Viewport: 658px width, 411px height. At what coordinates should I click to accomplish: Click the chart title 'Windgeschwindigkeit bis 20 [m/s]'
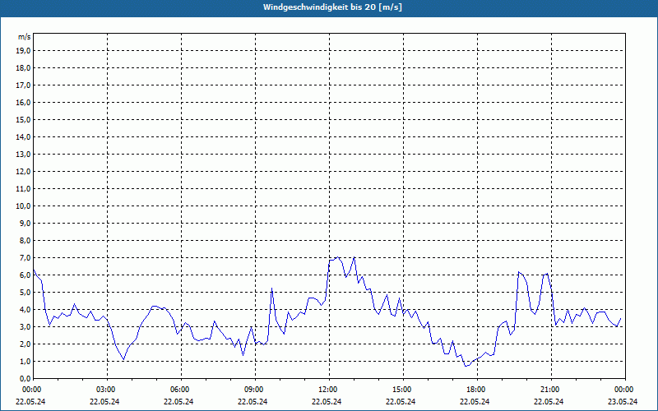[332, 7]
